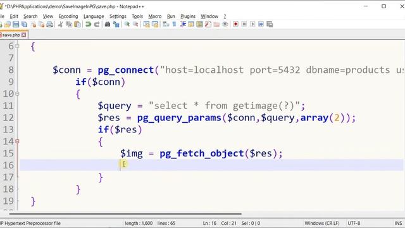This screenshot has height=228, width=405.
Task: Open the Replace dialog icon
Action: [116, 24]
